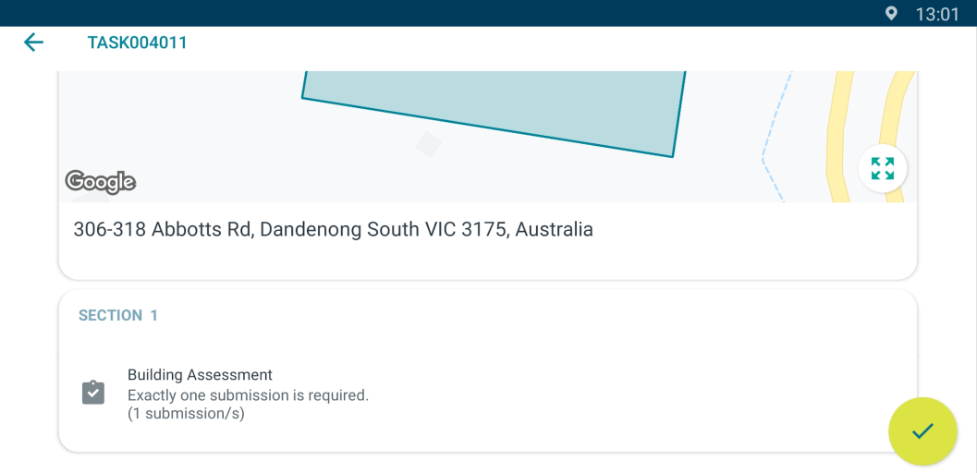This screenshot has height=473, width=977.
Task: Expand the map to fullscreen
Action: [882, 169]
